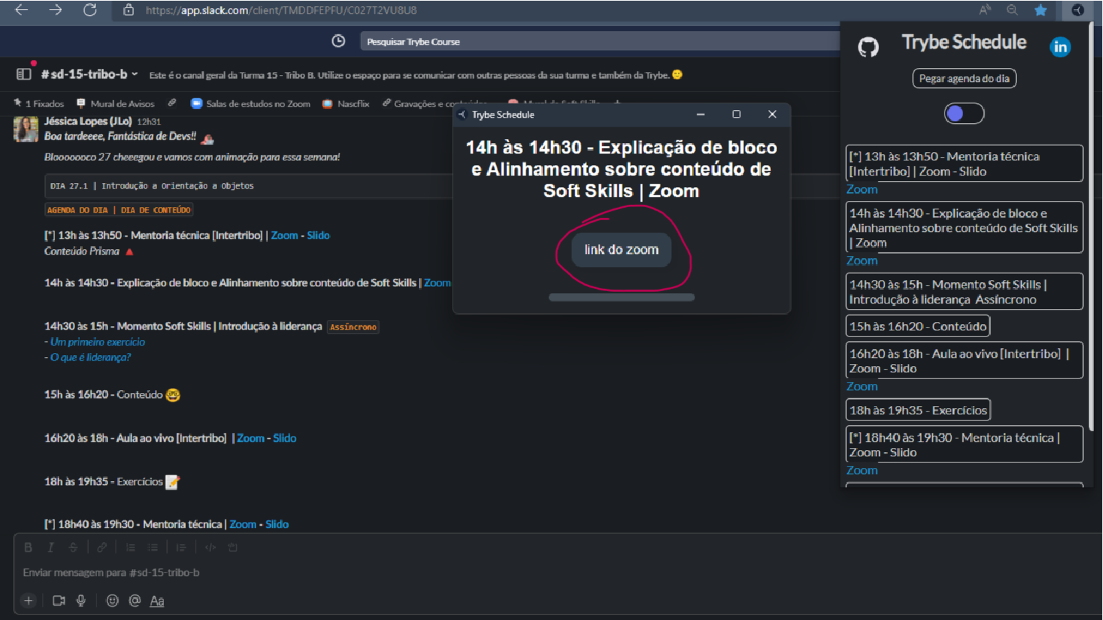Open Slido link for 16h20 Aula ao vivo message
Image resolution: width=1103 pixels, height=620 pixels.
coord(285,438)
